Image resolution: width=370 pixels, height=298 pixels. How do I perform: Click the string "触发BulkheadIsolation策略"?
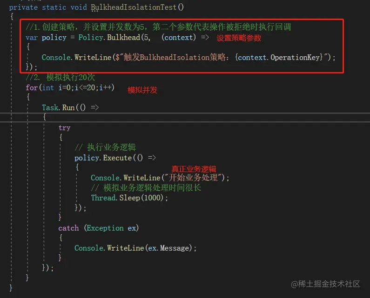coord(175,57)
